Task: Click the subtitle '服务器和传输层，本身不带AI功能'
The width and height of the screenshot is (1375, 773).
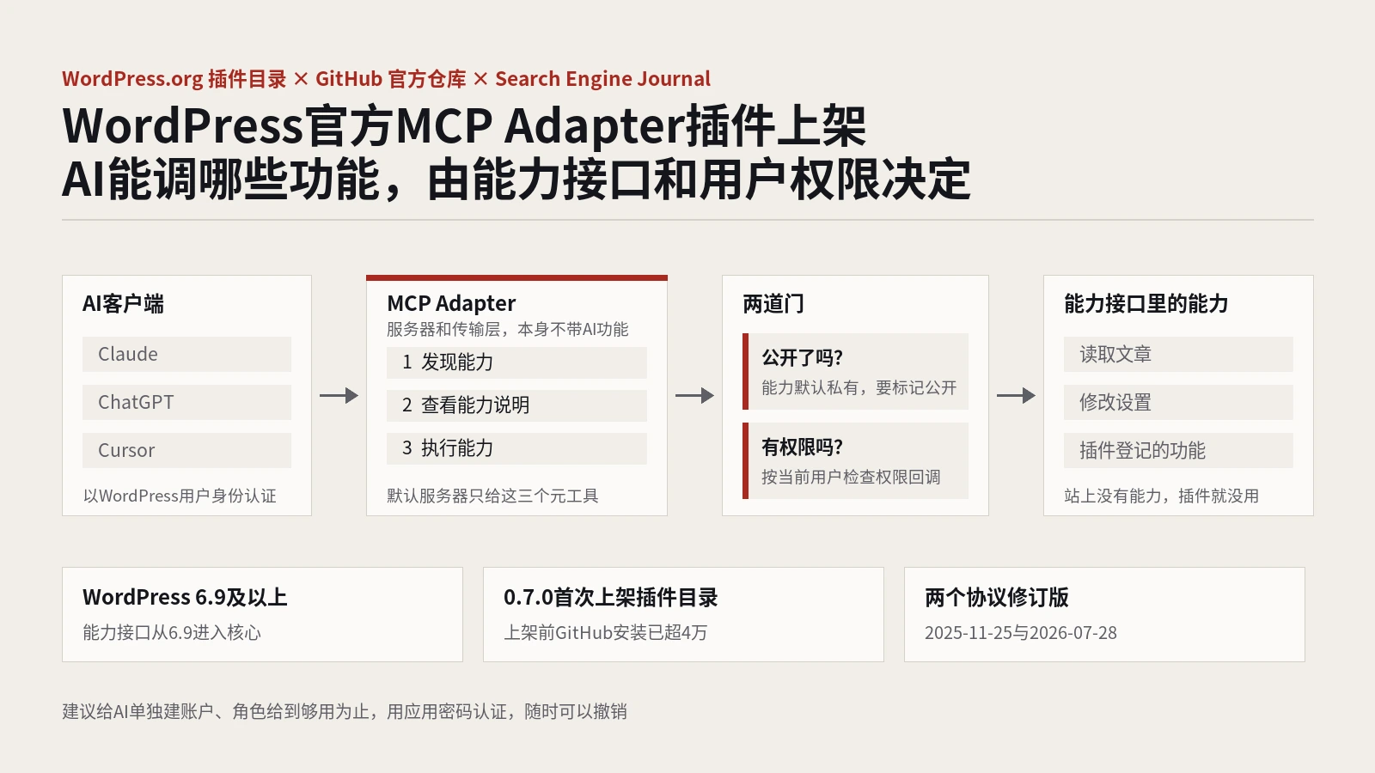Action: pyautogui.click(x=507, y=329)
